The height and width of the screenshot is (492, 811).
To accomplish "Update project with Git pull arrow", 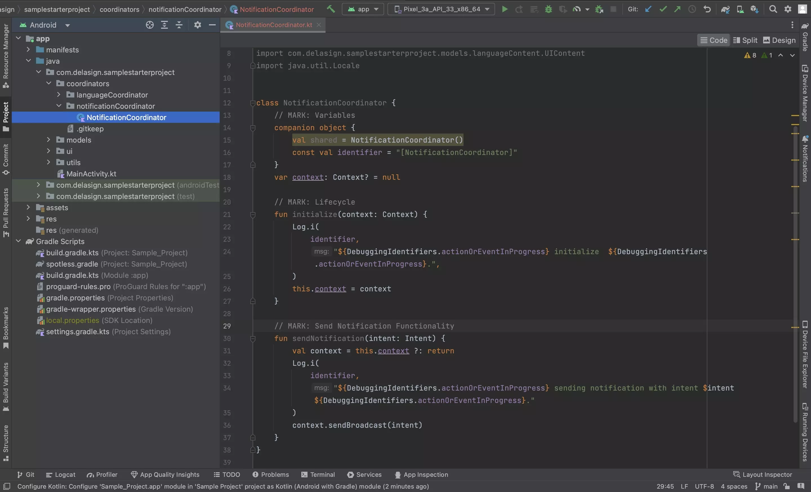I will [x=648, y=9].
